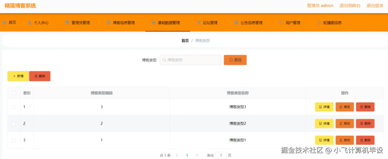Screen dimensions: 388x159
Task: Click the 退出登录 logout link
Action: coord(375,6)
